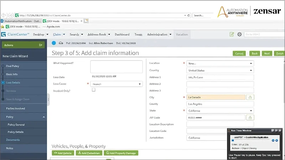
Task: Click the browser forward arrow icon
Action: click(x=11, y=15)
